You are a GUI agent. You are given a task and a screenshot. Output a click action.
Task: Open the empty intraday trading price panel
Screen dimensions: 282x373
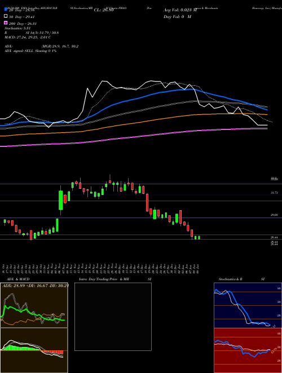[x=113, y=316]
